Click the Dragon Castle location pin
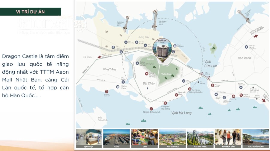 point(162,50)
